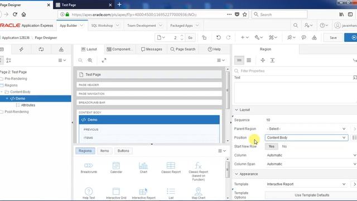
Task: Redo the last change
Action: pos(228,37)
